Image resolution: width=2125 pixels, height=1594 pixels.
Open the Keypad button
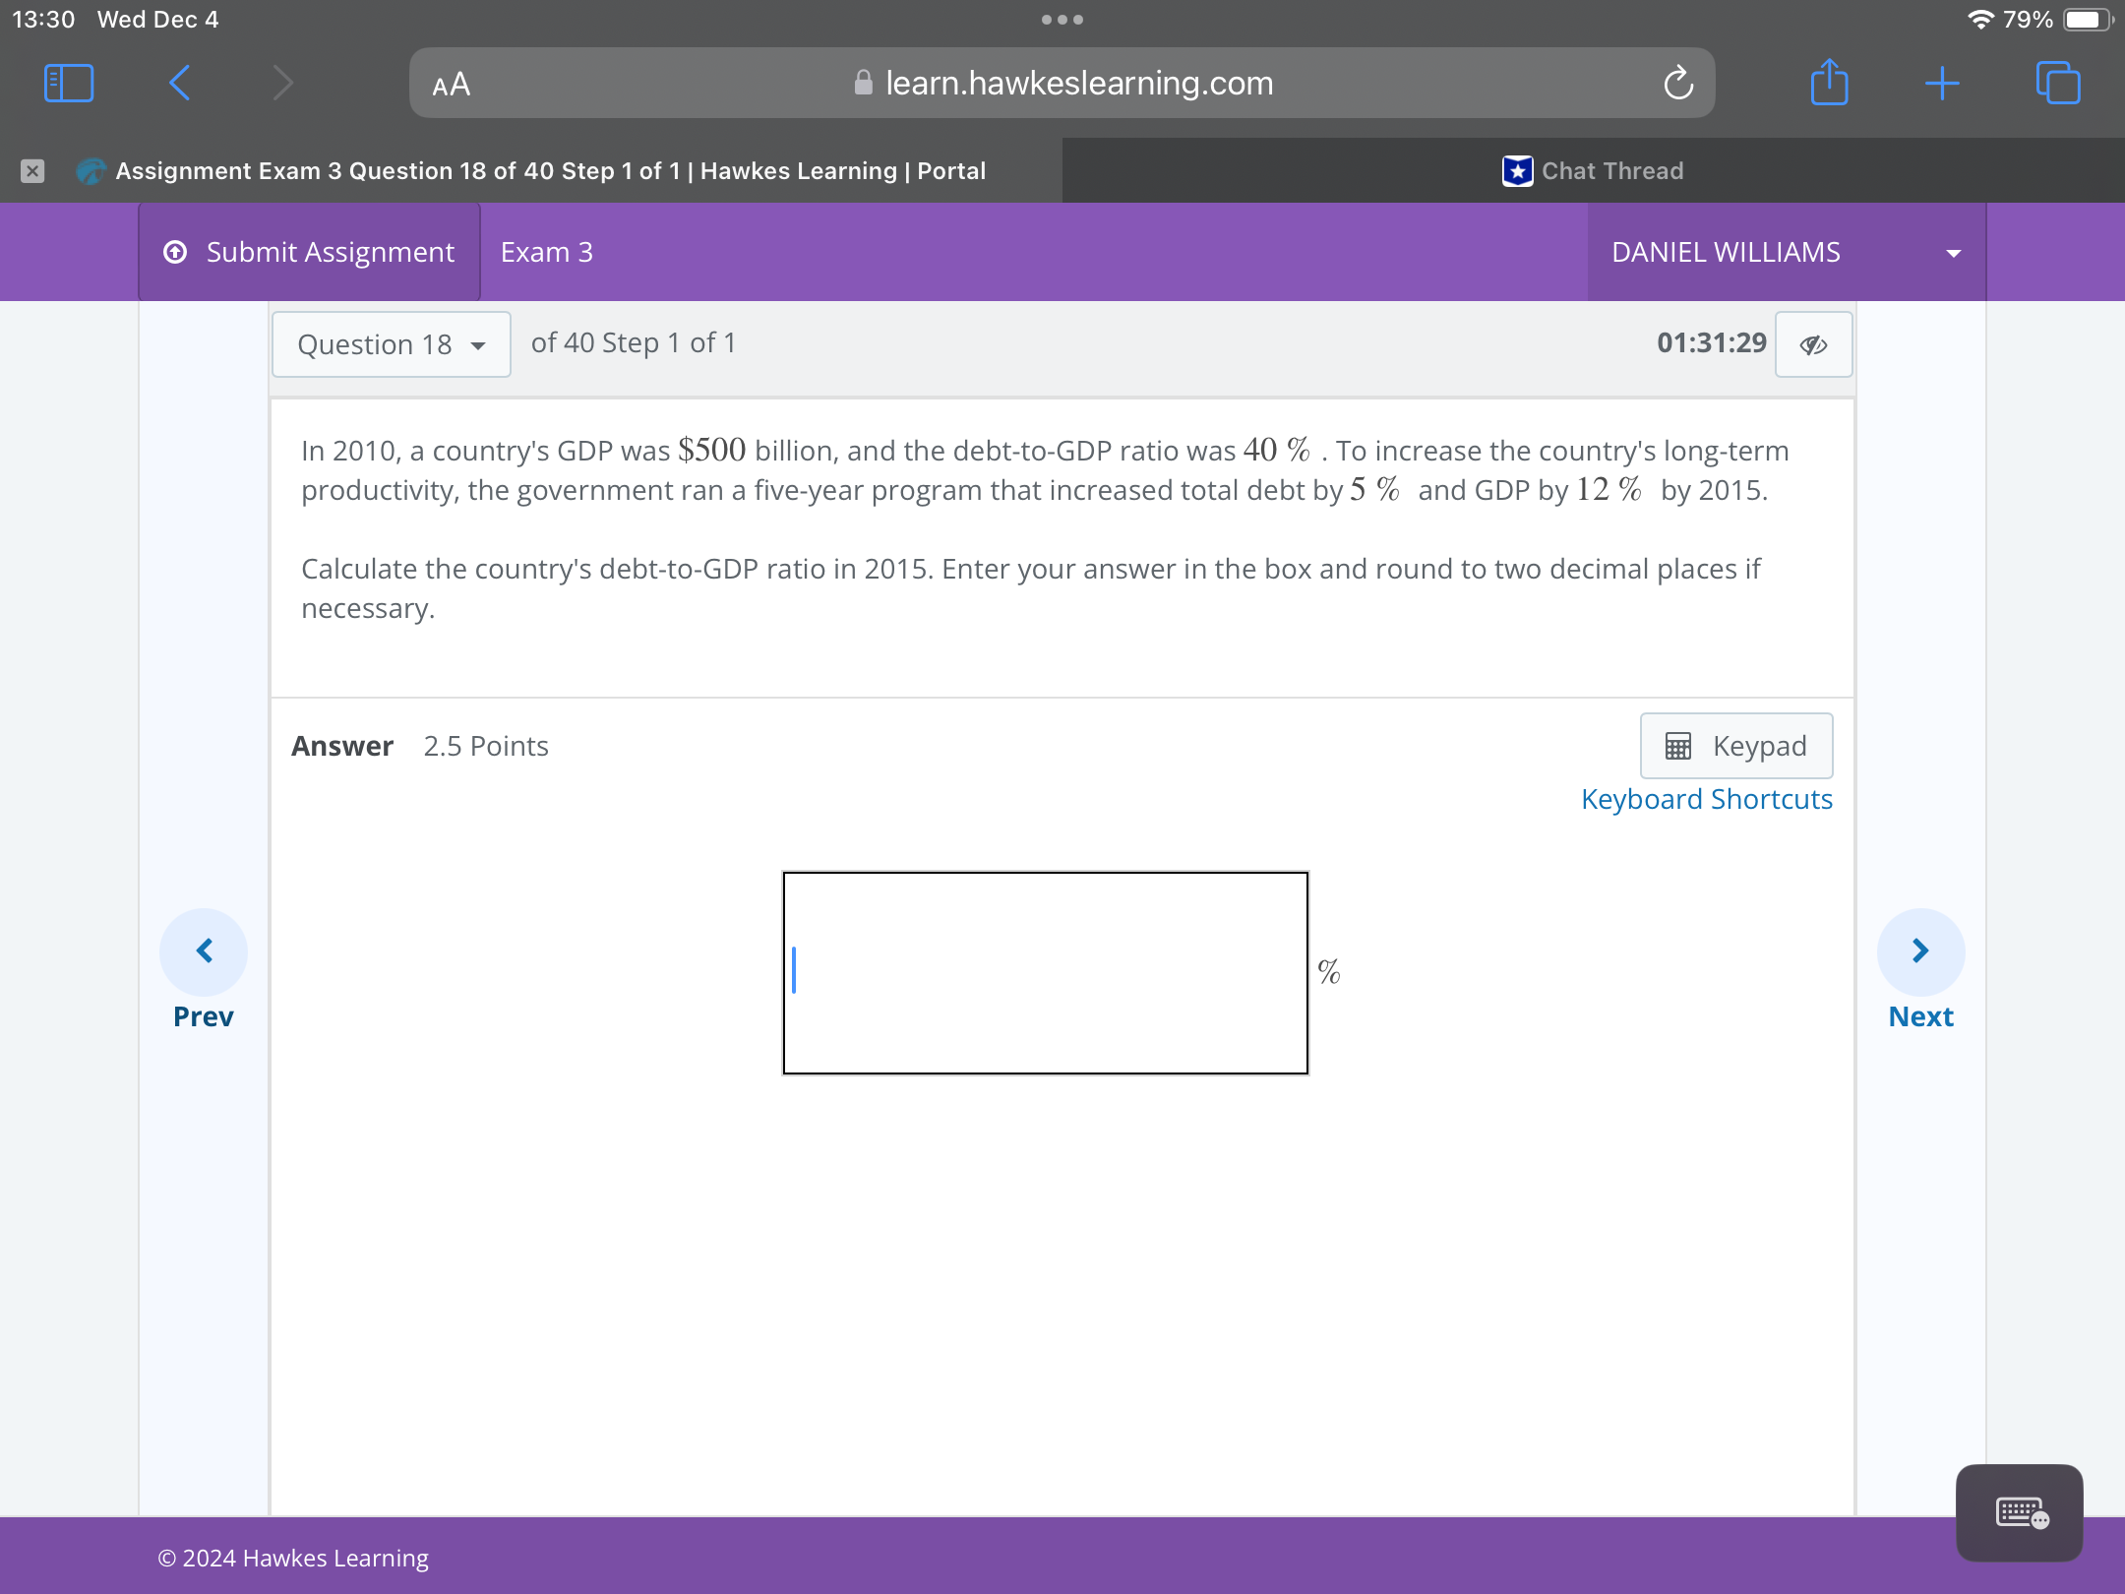pyautogui.click(x=1735, y=746)
